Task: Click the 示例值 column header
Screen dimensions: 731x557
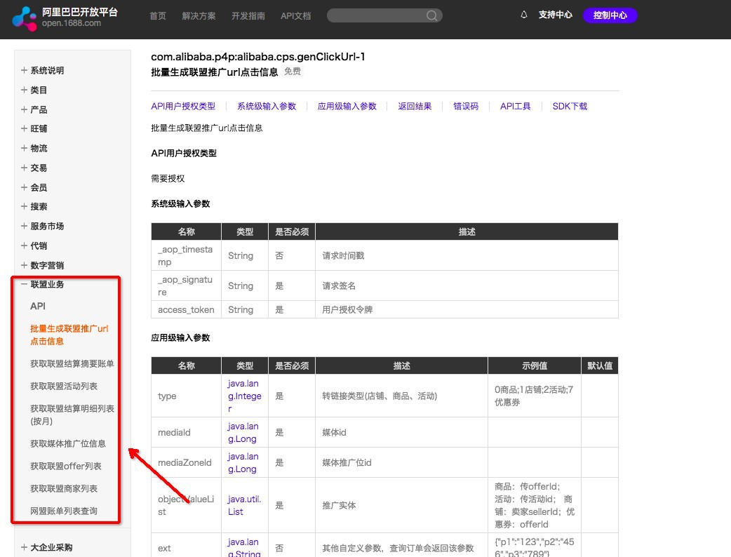Action: (x=535, y=366)
